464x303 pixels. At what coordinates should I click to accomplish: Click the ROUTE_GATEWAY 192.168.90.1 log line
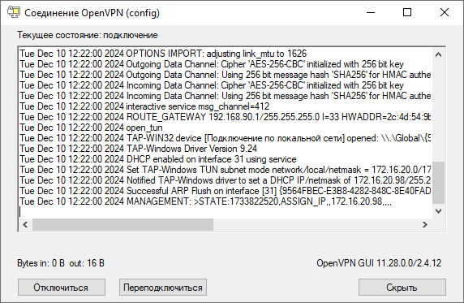pyautogui.click(x=226, y=117)
